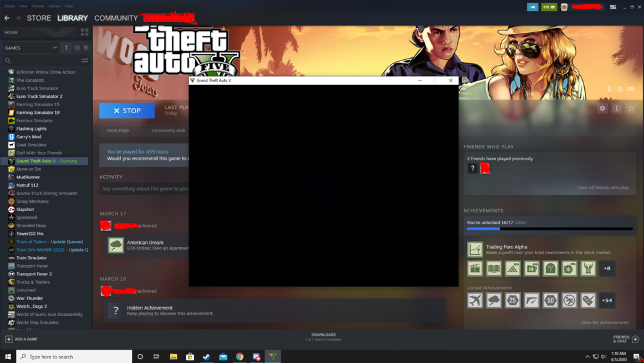644x363 pixels.
Task: Open advanced filter settings icon
Action: click(84, 60)
